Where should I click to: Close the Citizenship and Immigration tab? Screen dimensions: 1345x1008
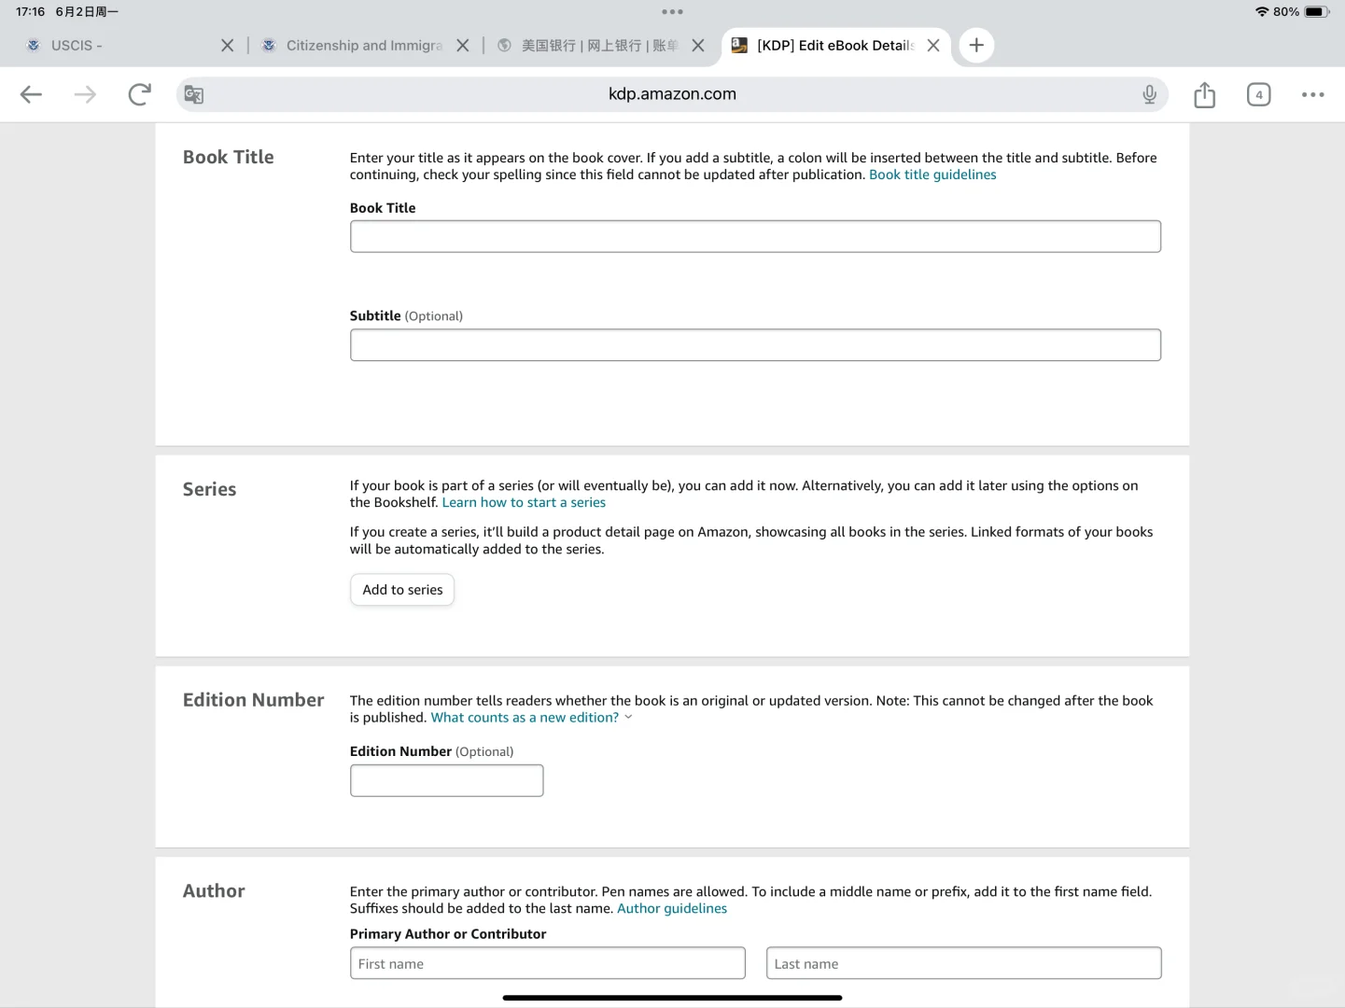(462, 45)
